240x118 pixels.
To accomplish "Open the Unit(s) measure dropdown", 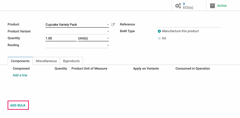I will click(93, 38).
